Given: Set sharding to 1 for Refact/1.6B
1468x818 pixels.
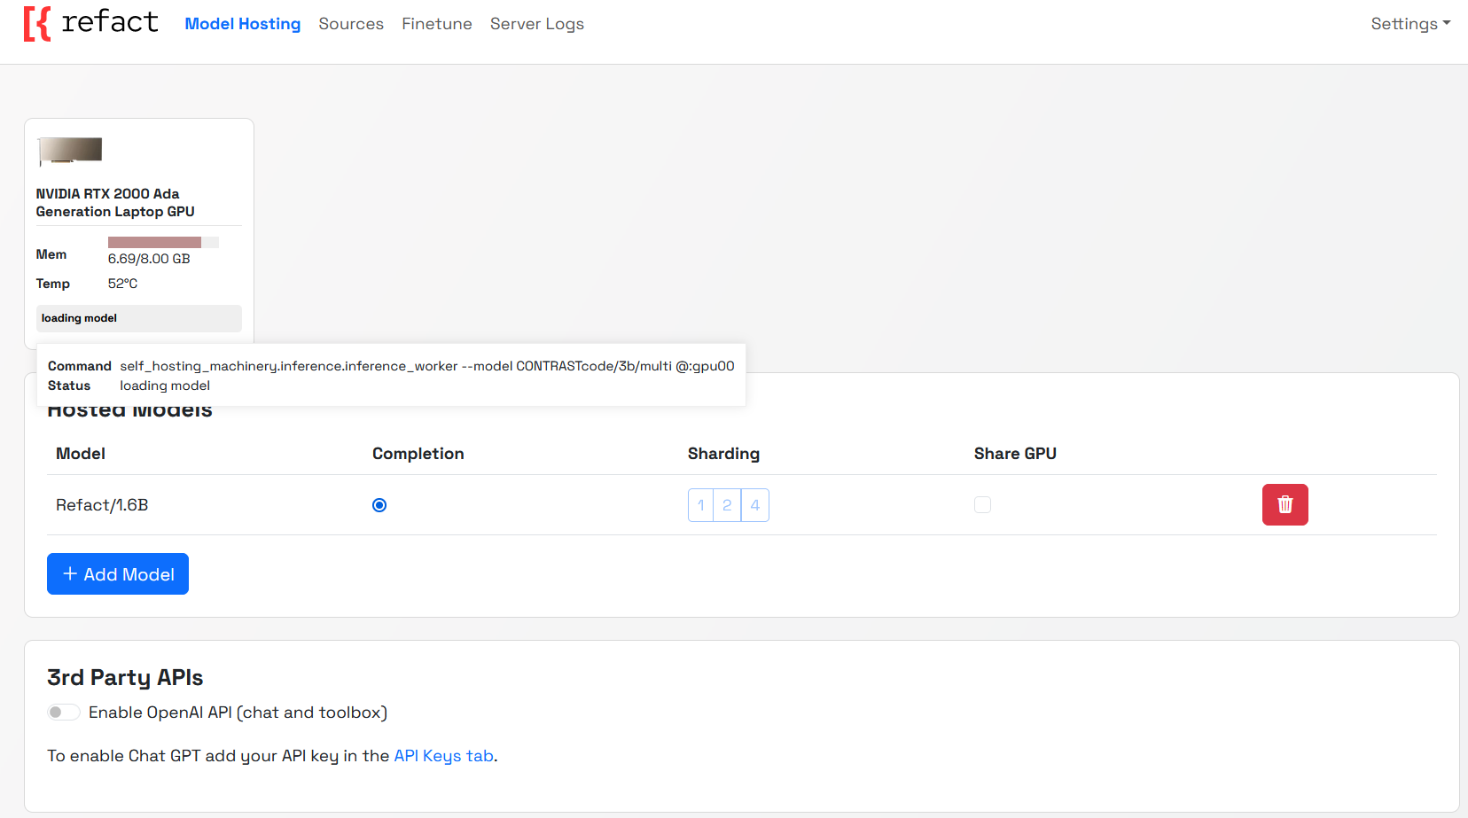Looking at the screenshot, I should (x=700, y=504).
